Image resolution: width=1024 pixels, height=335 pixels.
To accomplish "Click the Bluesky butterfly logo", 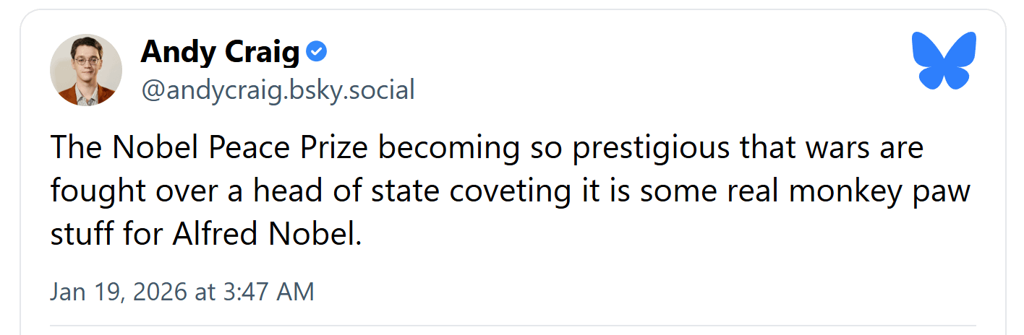I will pyautogui.click(x=944, y=61).
